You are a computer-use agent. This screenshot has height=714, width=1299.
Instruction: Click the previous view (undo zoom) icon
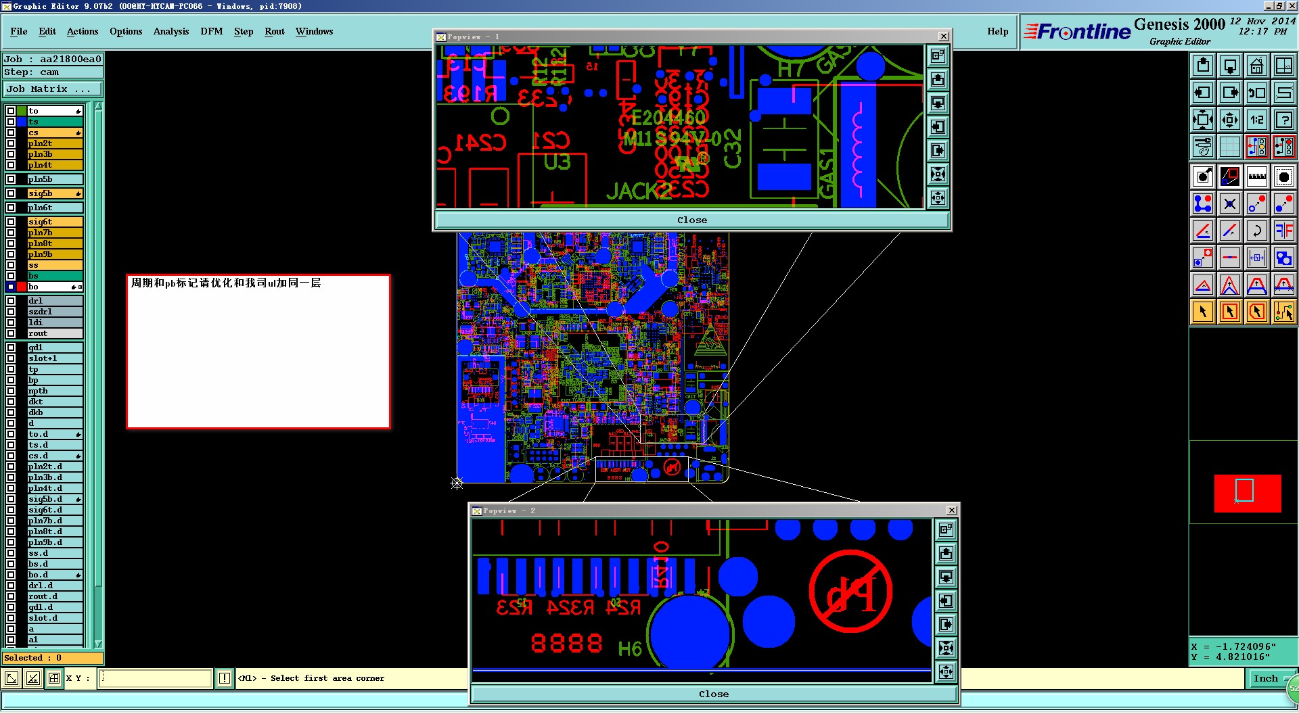(1257, 93)
